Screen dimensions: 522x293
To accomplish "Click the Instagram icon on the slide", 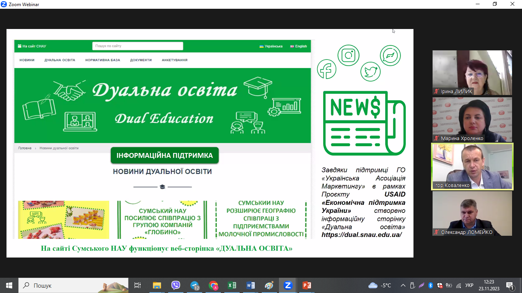I will pos(349,55).
